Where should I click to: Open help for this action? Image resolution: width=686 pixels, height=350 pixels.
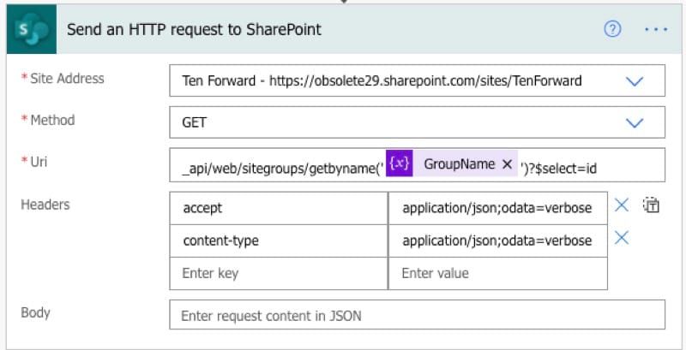612,29
